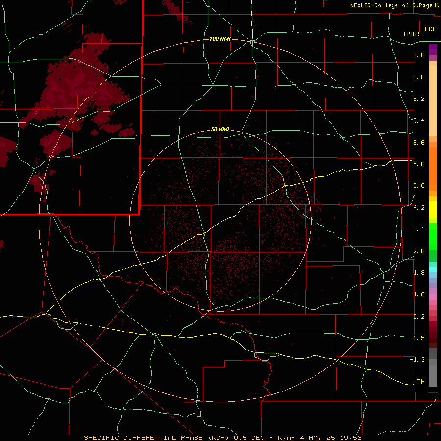Click the orange band of the color bar
This screenshot has height=441, width=441.
(x=433, y=169)
